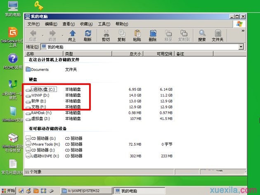Select RAMDisk (Y:) drive
Screen dimensions: 260x195
pos(39,113)
